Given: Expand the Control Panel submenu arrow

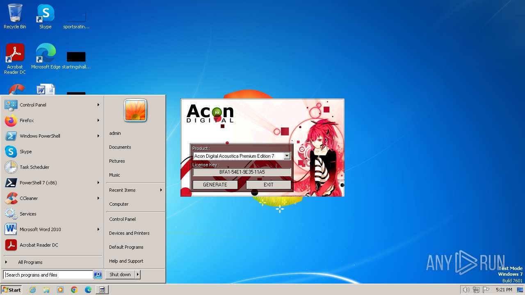Looking at the screenshot, I should pos(98,105).
